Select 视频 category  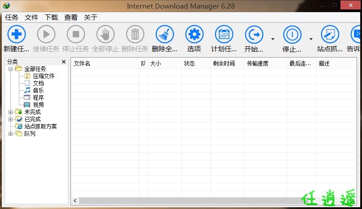click(x=38, y=105)
